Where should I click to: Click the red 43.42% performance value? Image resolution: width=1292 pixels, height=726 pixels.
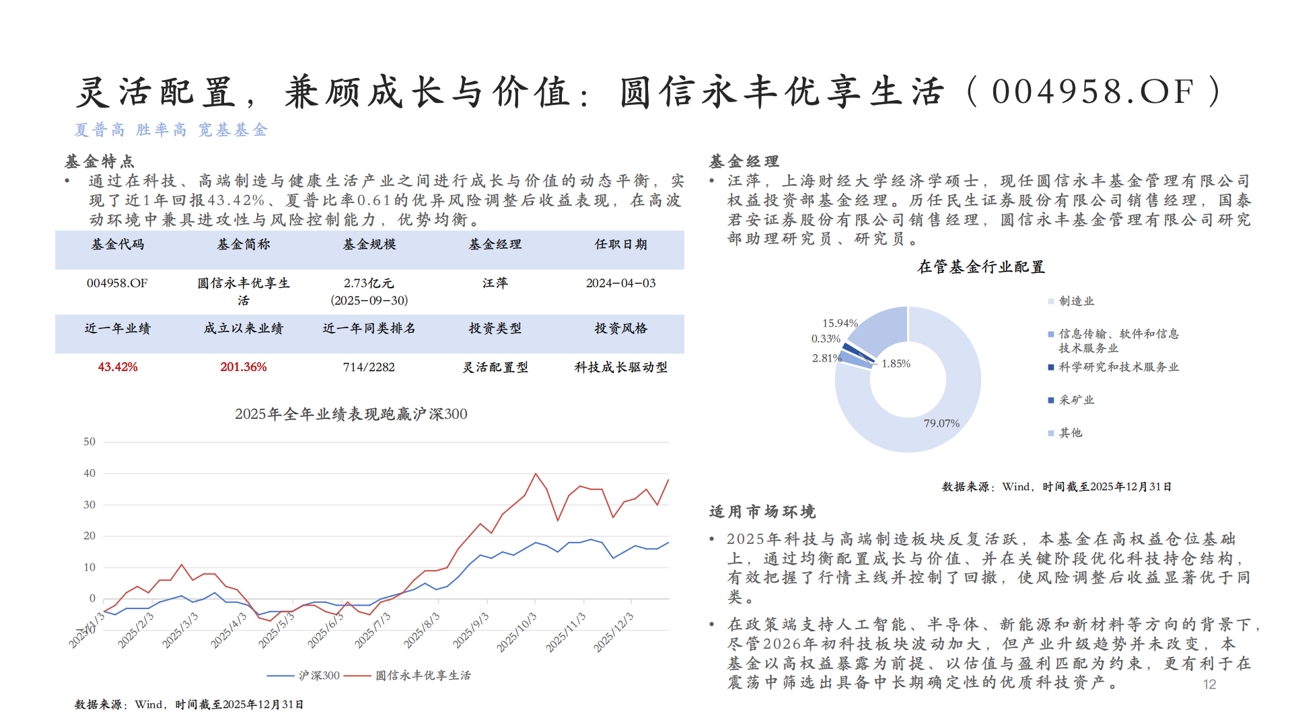pos(118,367)
